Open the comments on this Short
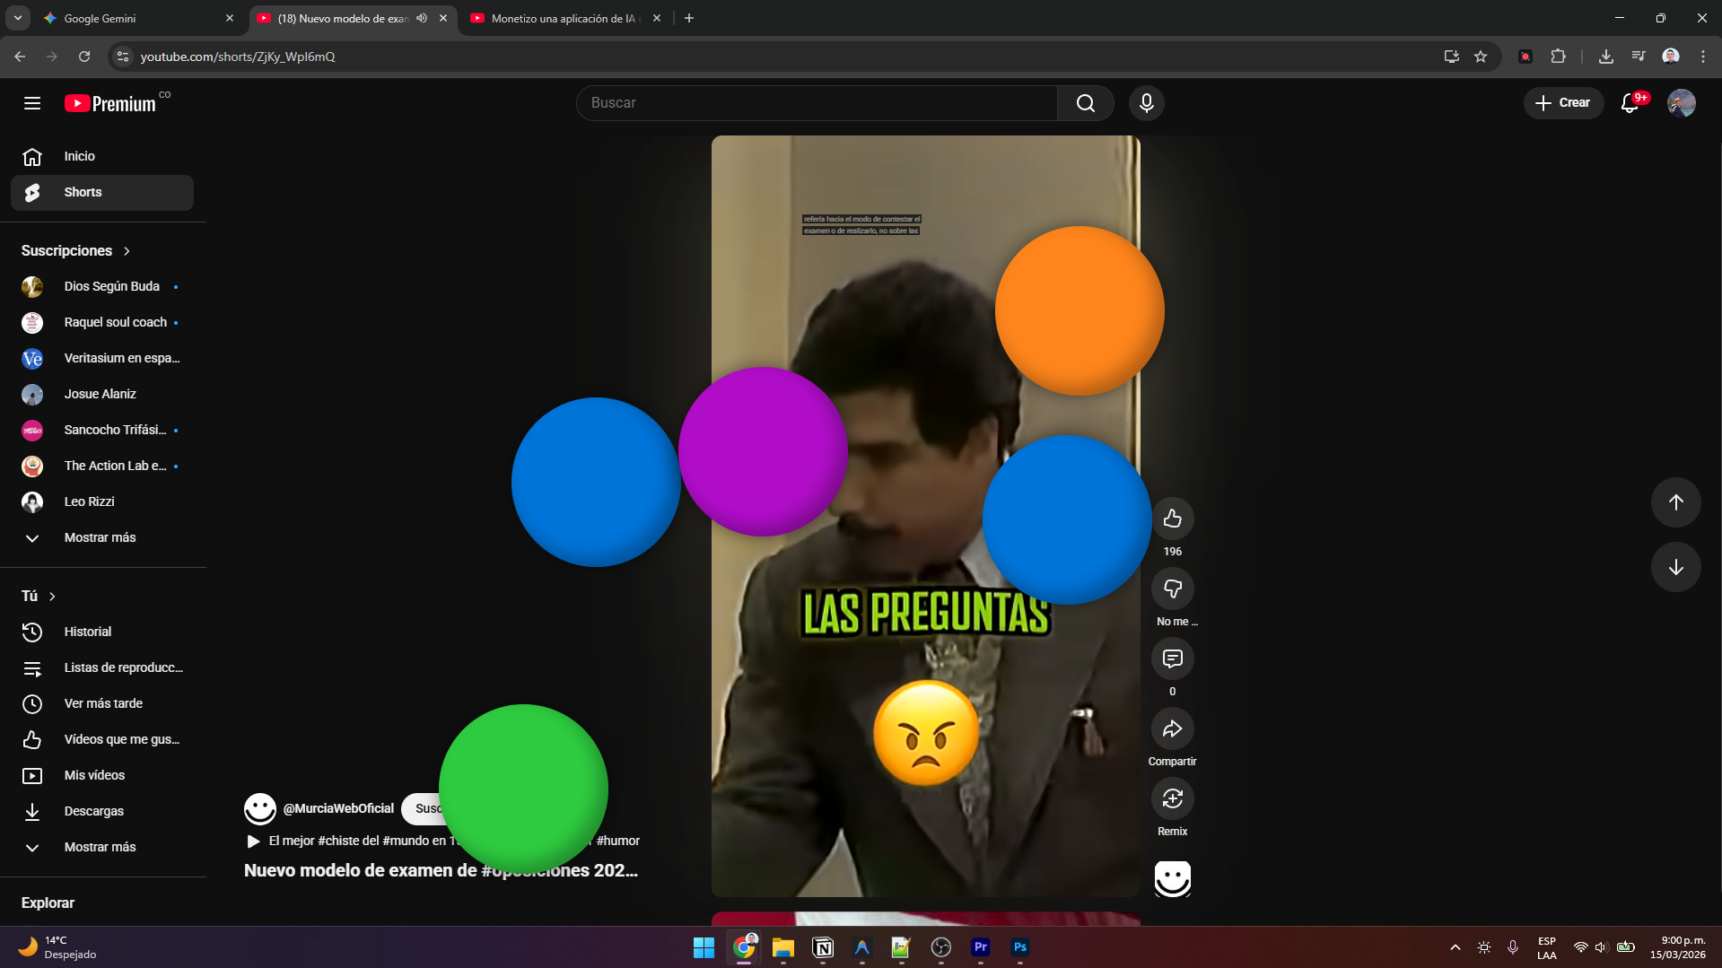The width and height of the screenshot is (1722, 968). (x=1172, y=658)
